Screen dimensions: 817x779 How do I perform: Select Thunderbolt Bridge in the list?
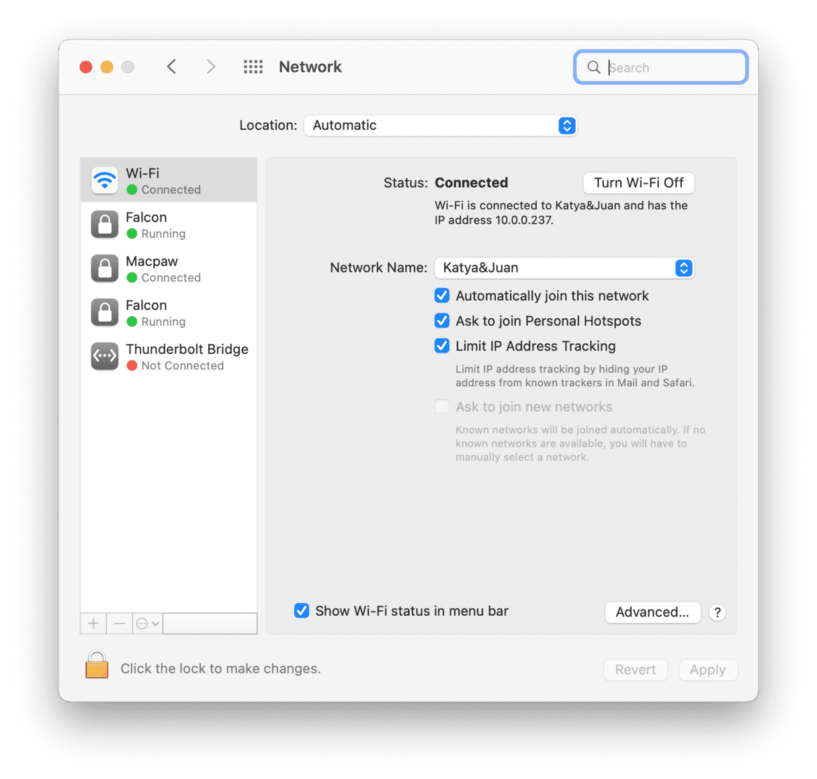pos(169,357)
